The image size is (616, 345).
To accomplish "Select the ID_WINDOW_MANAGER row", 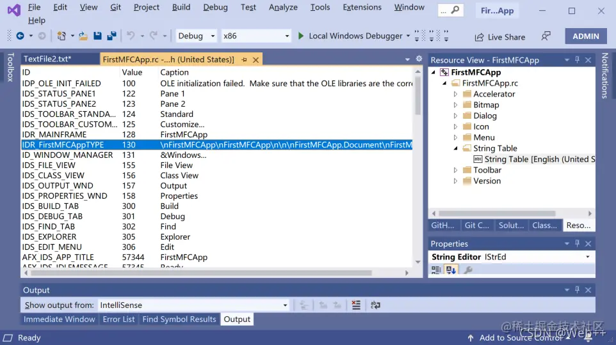I will (217, 155).
